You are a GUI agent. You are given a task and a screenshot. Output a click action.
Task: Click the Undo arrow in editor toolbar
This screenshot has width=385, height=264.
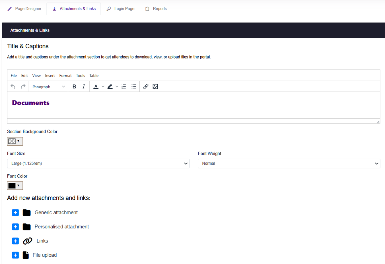click(13, 86)
